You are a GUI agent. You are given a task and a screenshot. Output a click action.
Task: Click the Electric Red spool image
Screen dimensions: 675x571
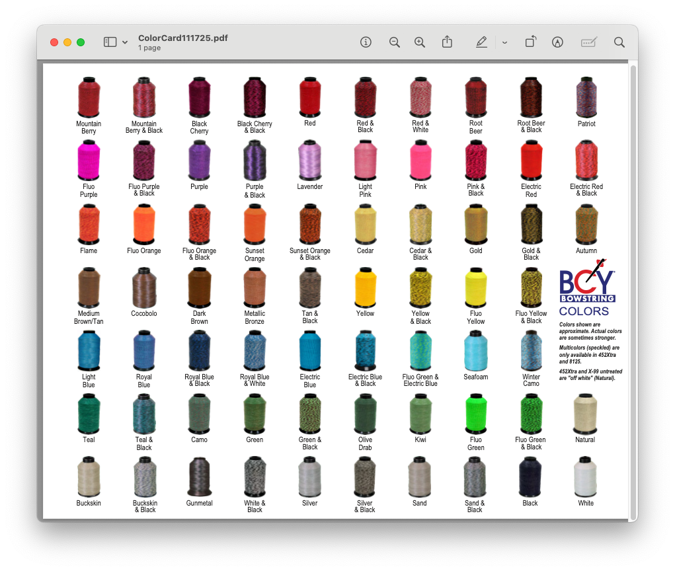(x=532, y=160)
